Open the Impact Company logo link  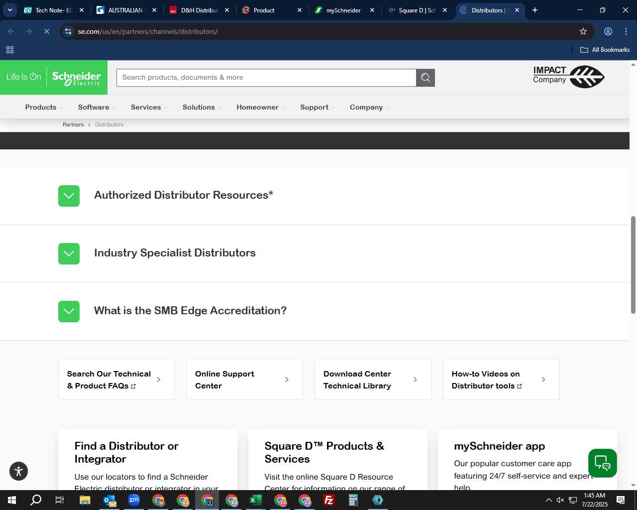[x=568, y=77]
